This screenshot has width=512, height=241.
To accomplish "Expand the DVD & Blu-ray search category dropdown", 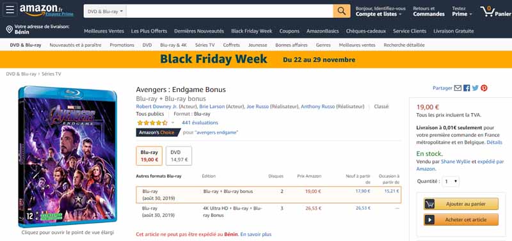I will pyautogui.click(x=105, y=11).
